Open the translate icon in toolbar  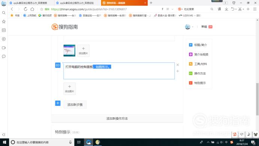pyautogui.click(x=219, y=9)
